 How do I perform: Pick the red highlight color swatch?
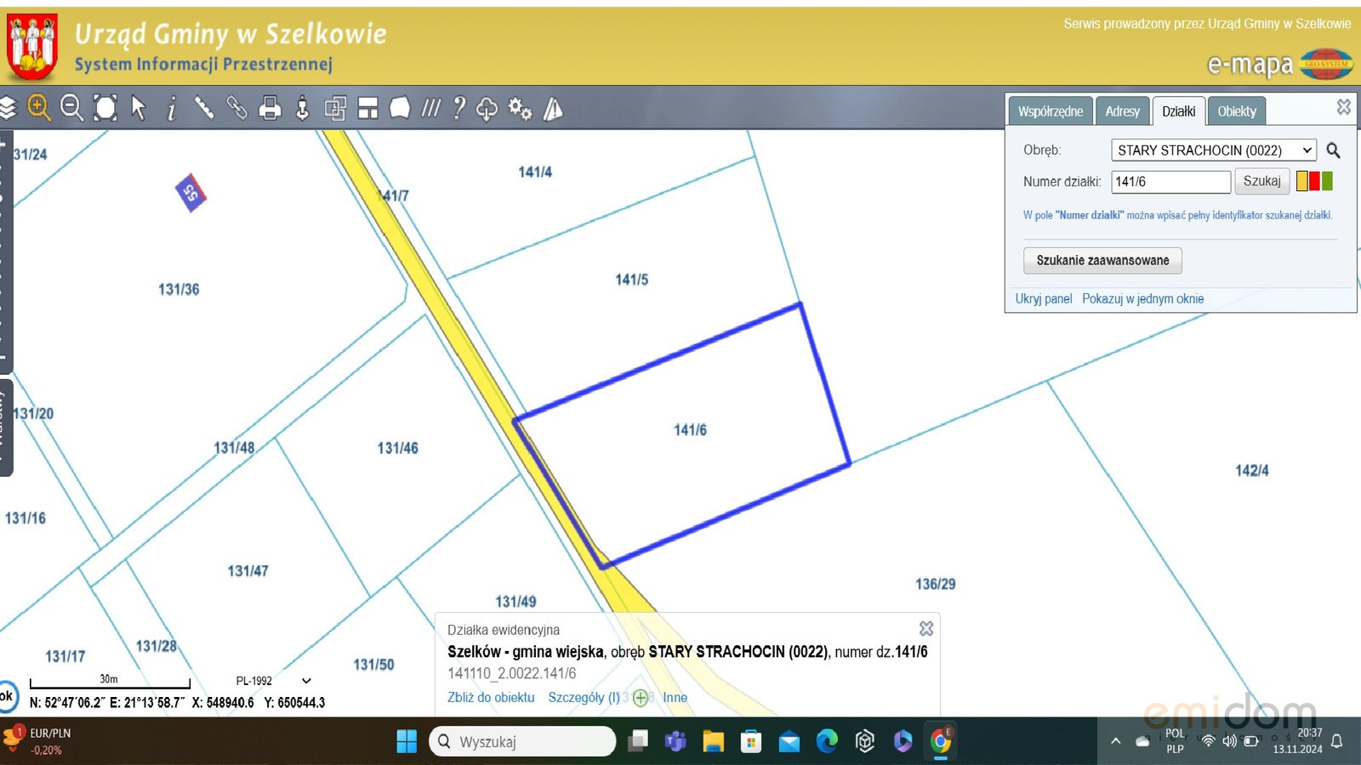coord(1314,181)
